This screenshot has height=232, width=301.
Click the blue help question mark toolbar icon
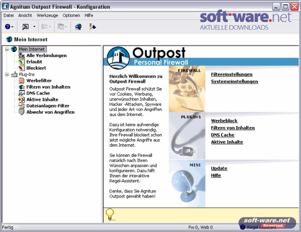click(8, 26)
